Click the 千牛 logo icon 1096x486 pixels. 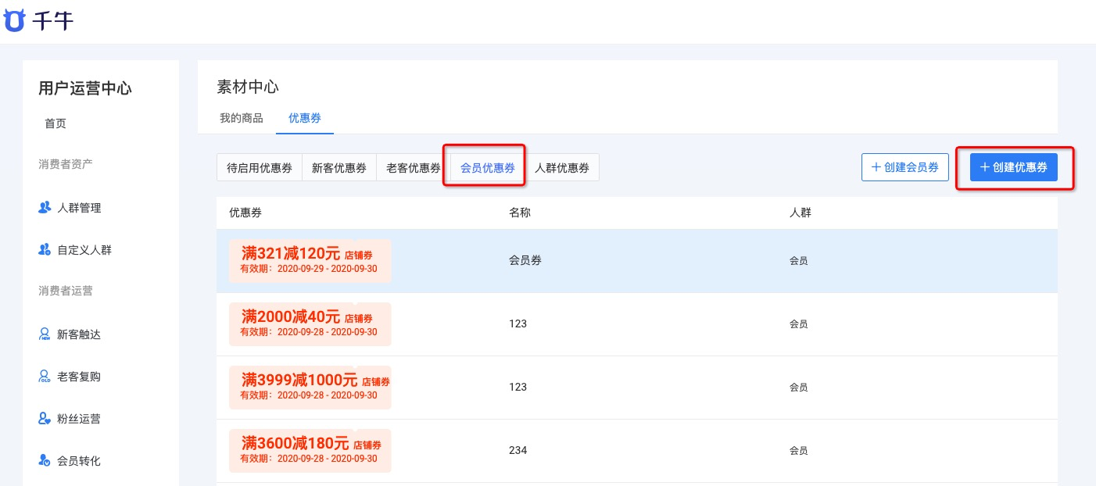[14, 21]
